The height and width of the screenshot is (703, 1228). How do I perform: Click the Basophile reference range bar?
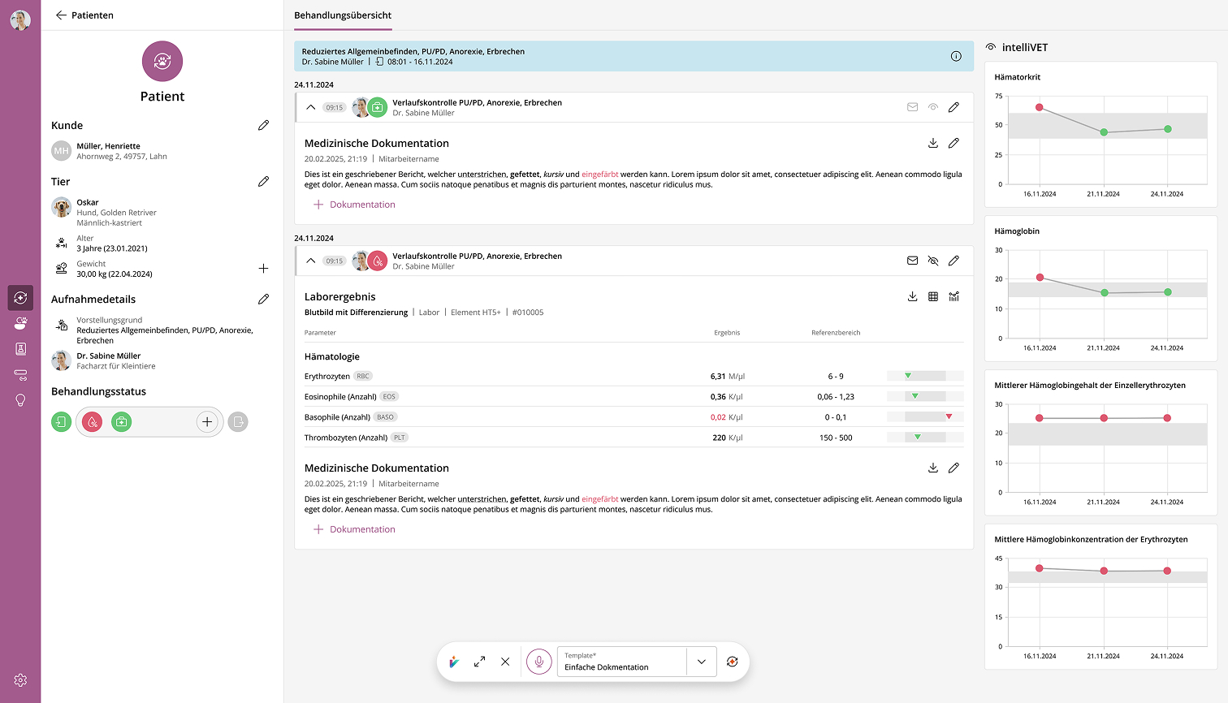[x=925, y=416]
